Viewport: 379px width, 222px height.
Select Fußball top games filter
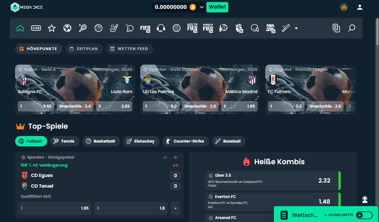point(31,141)
